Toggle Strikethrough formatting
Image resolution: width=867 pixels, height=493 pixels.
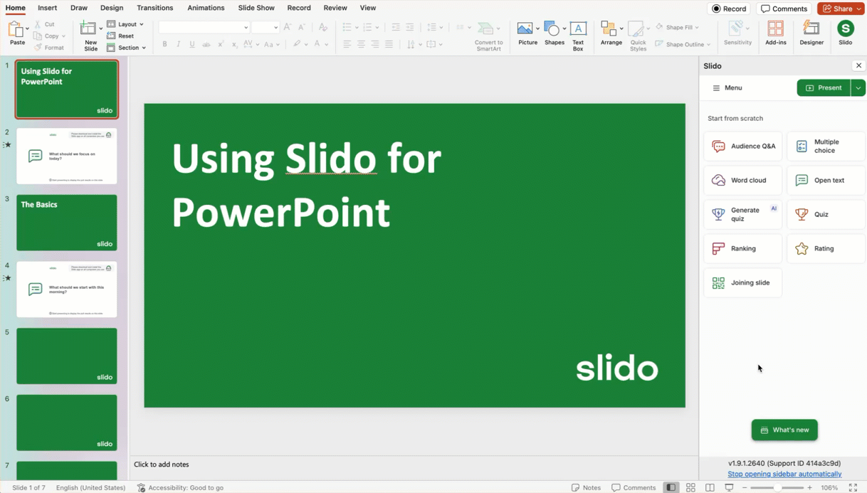click(x=206, y=44)
